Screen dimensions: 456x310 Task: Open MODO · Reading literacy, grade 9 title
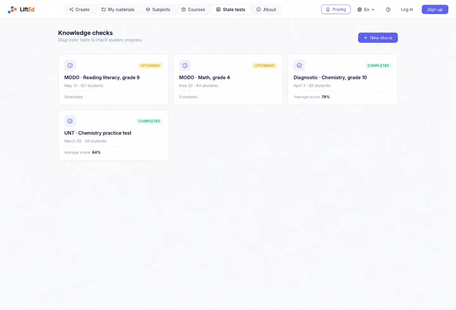tap(102, 77)
